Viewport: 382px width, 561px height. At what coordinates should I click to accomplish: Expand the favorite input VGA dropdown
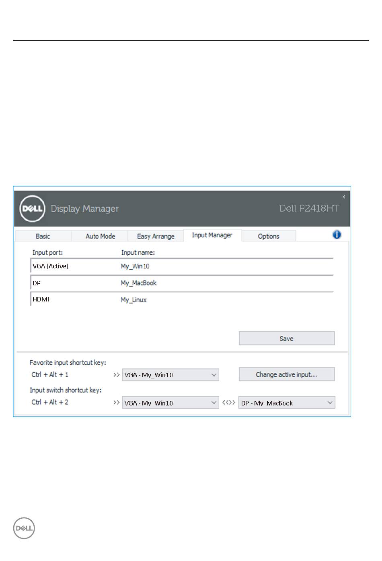170,375
